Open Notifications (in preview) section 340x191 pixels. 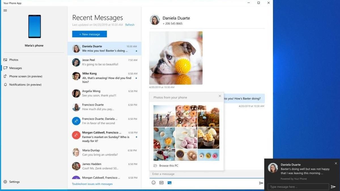(x=25, y=85)
